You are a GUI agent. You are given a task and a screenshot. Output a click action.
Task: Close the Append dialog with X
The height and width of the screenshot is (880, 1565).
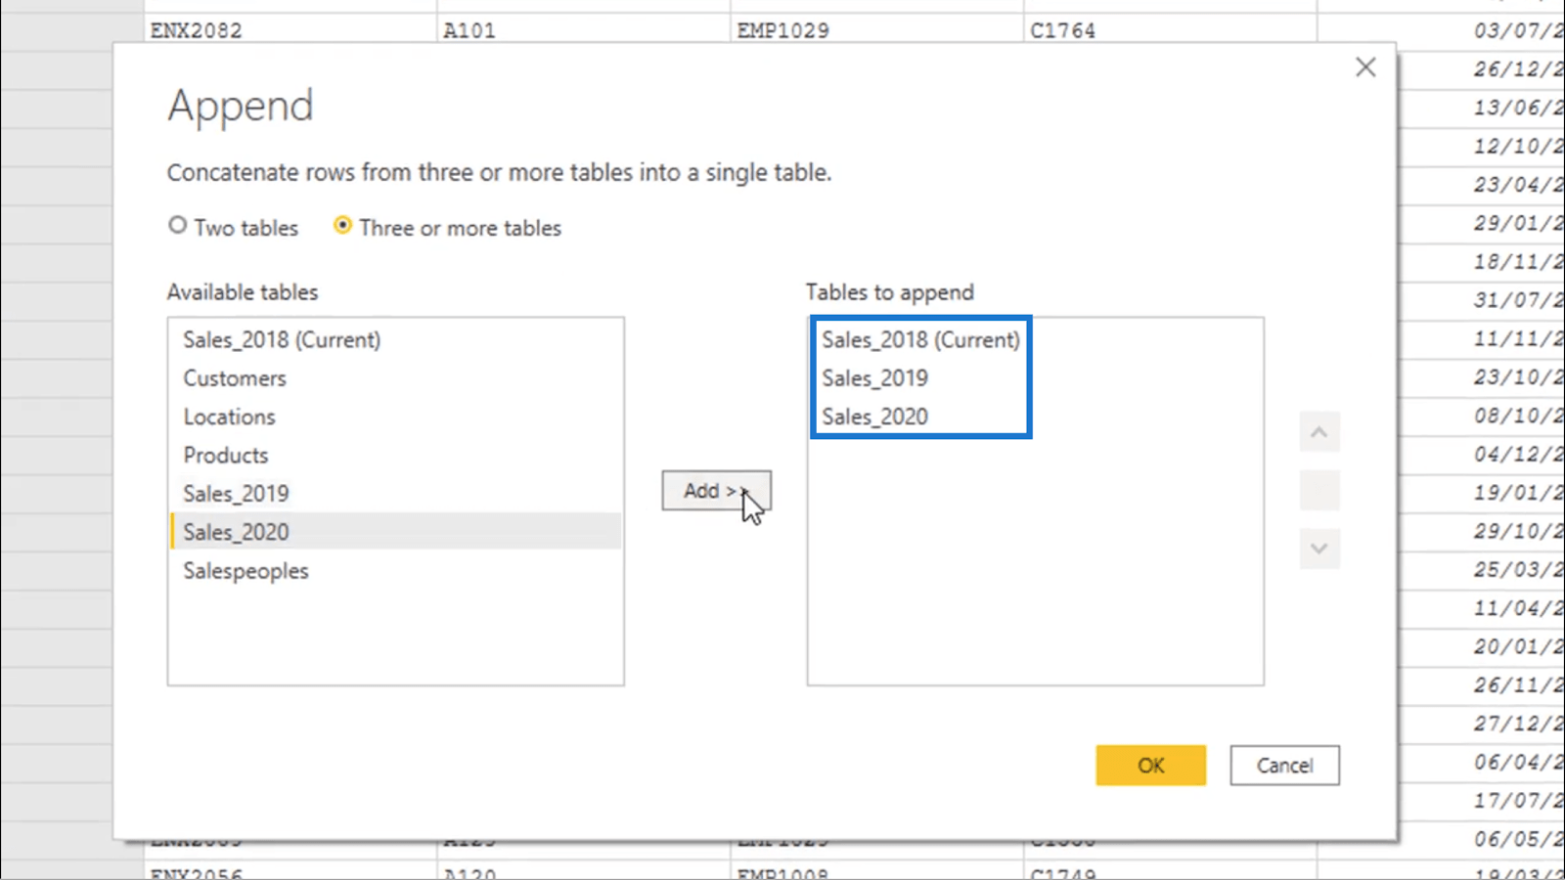1365,66
